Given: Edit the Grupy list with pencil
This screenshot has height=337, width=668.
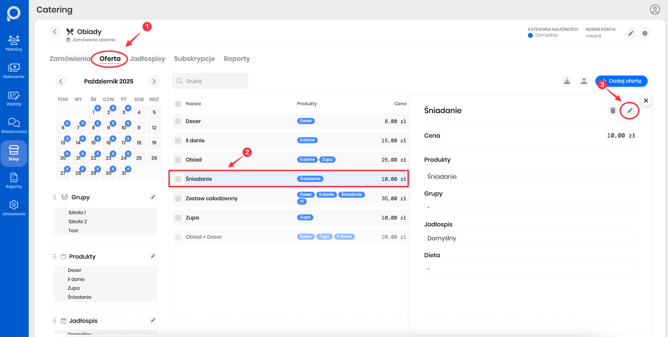Looking at the screenshot, I should click(x=153, y=197).
